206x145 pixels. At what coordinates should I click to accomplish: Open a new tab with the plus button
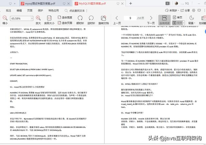[x=131, y=4]
